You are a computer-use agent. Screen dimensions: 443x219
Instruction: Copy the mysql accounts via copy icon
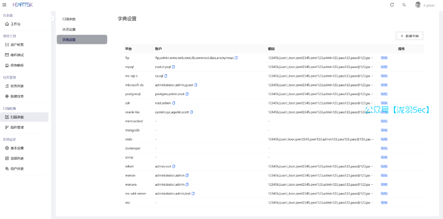[x=173, y=67]
